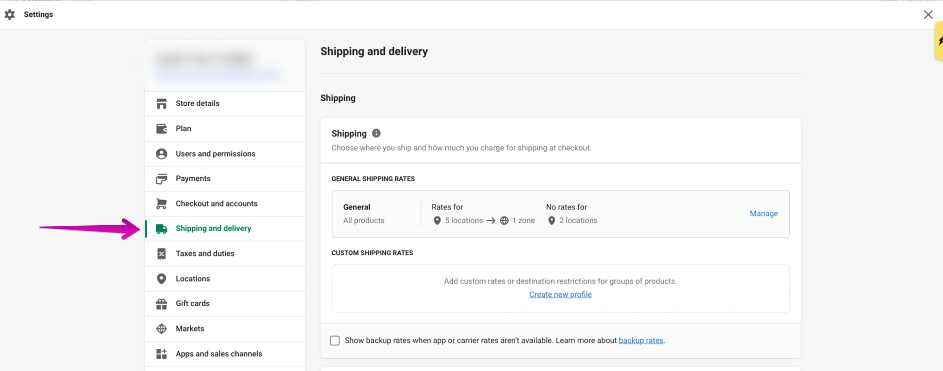The image size is (943, 371).
Task: Open Checkout and accounts settings
Action: [216, 204]
